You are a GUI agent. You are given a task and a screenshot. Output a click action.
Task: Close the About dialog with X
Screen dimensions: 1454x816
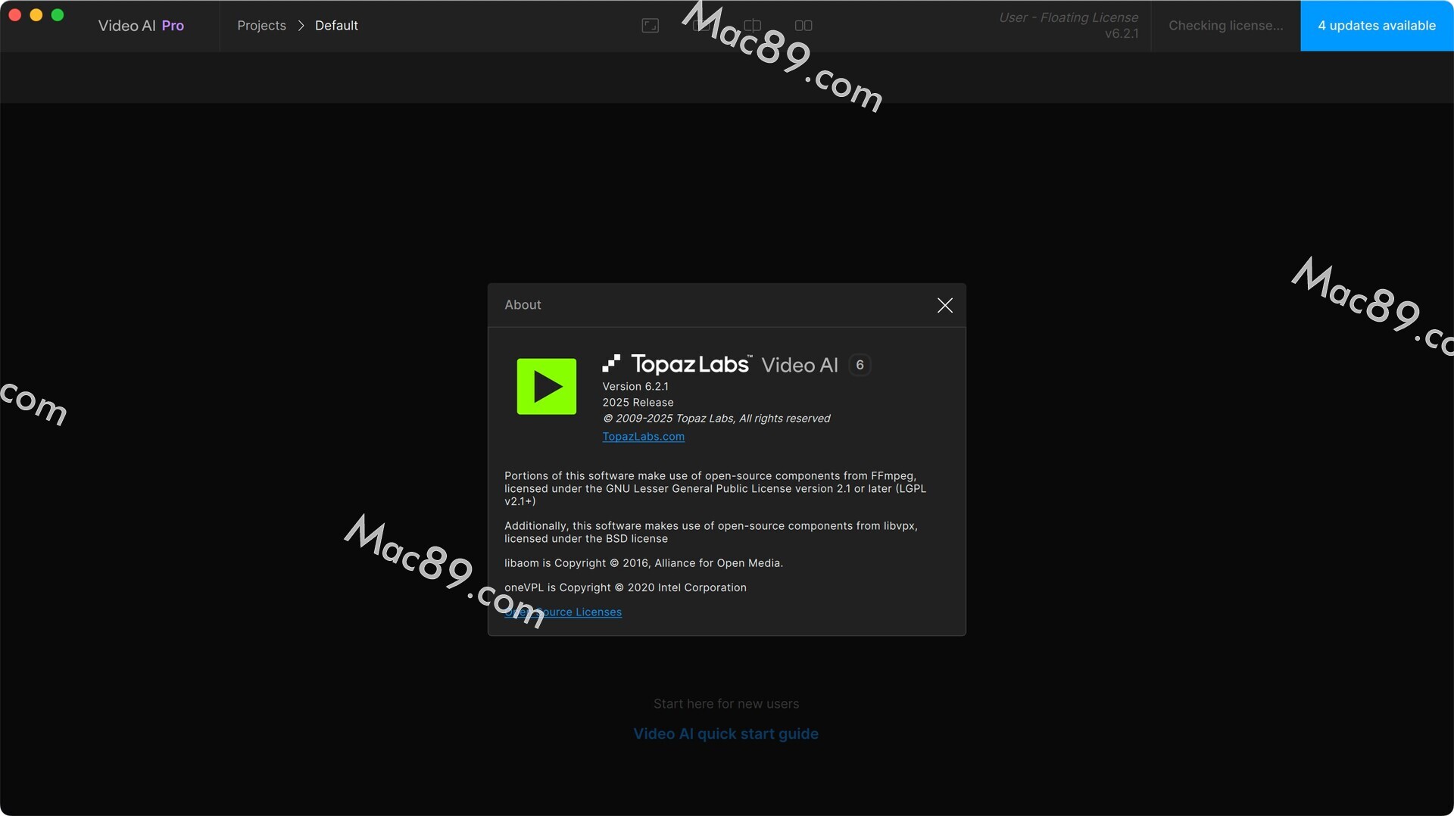[944, 305]
